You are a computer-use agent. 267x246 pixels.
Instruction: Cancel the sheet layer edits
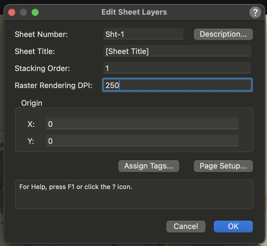coord(186,226)
